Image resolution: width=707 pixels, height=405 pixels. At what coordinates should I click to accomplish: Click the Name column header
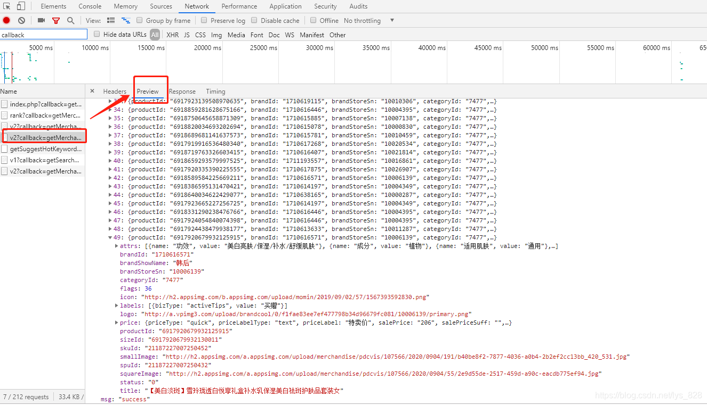pyautogui.click(x=42, y=91)
